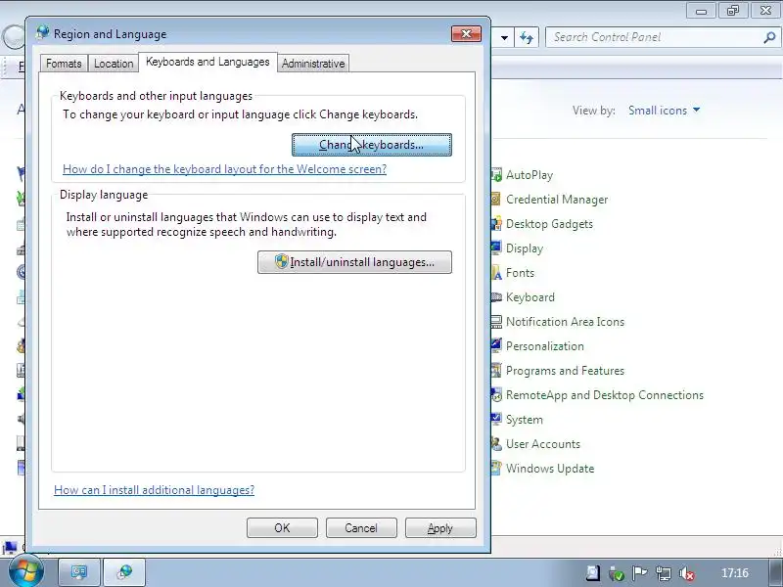Viewport: 783px width, 587px height.
Task: Open Install/uninstall languages dialog
Action: [354, 262]
